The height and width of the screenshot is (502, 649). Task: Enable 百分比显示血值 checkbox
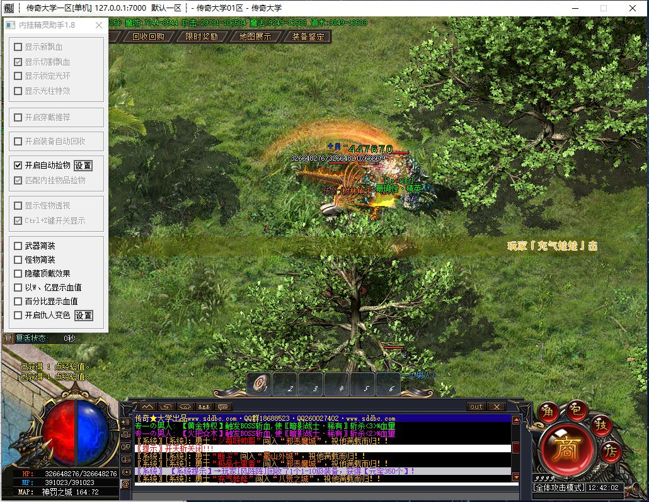click(x=18, y=301)
